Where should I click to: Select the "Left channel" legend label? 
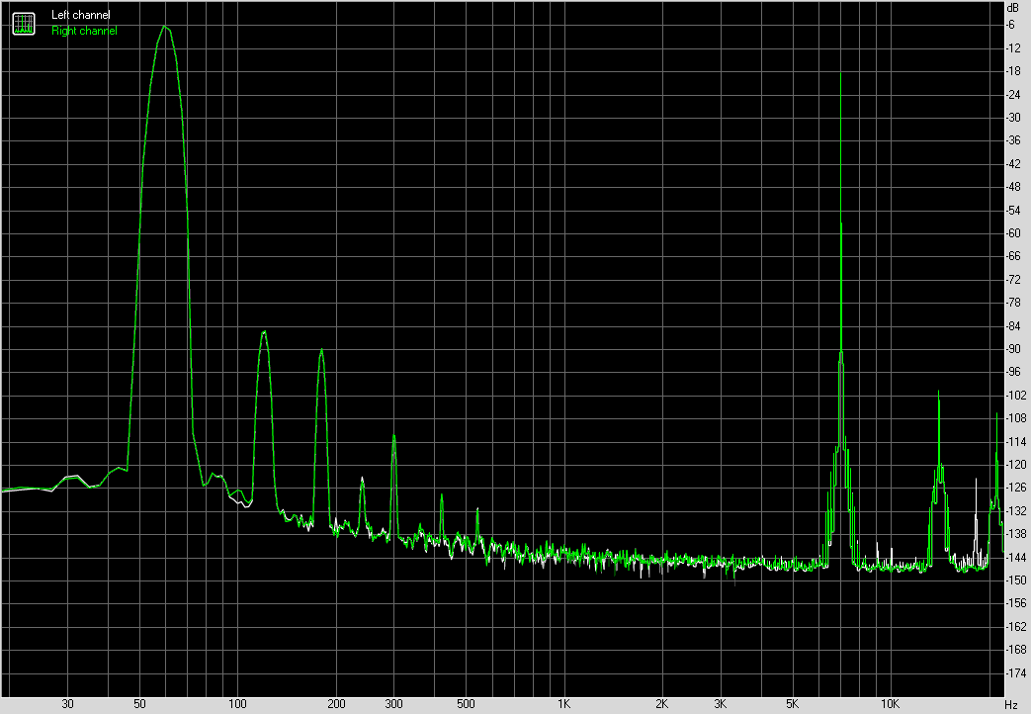81,15
